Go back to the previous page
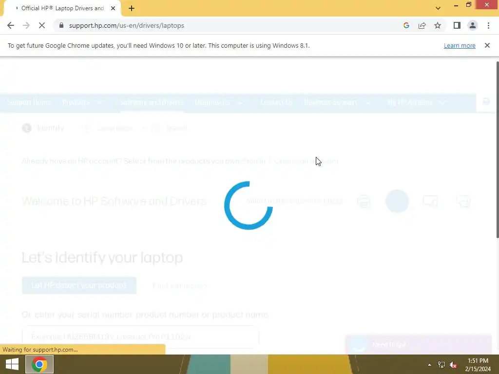This screenshot has width=499, height=374. [11, 25]
